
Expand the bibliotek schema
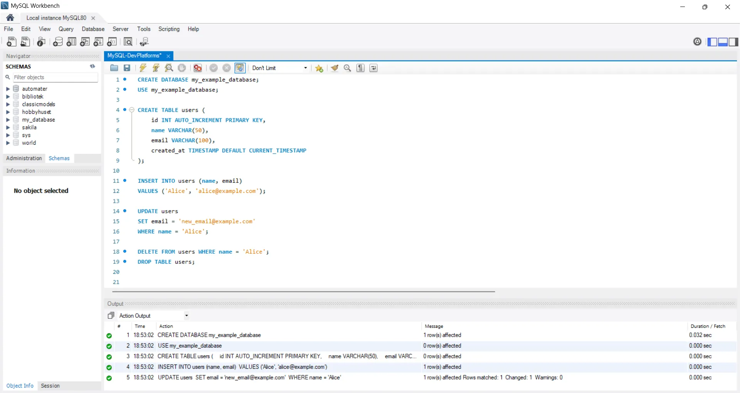8,96
